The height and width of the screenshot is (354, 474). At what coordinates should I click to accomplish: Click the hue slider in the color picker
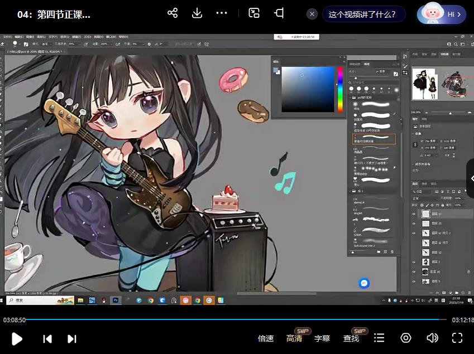pos(339,89)
